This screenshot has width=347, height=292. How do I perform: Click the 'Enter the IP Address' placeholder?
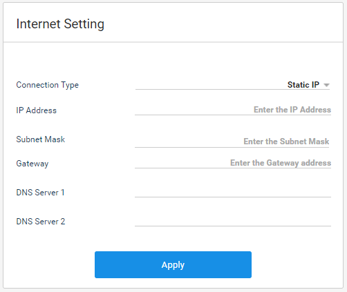pyautogui.click(x=292, y=110)
